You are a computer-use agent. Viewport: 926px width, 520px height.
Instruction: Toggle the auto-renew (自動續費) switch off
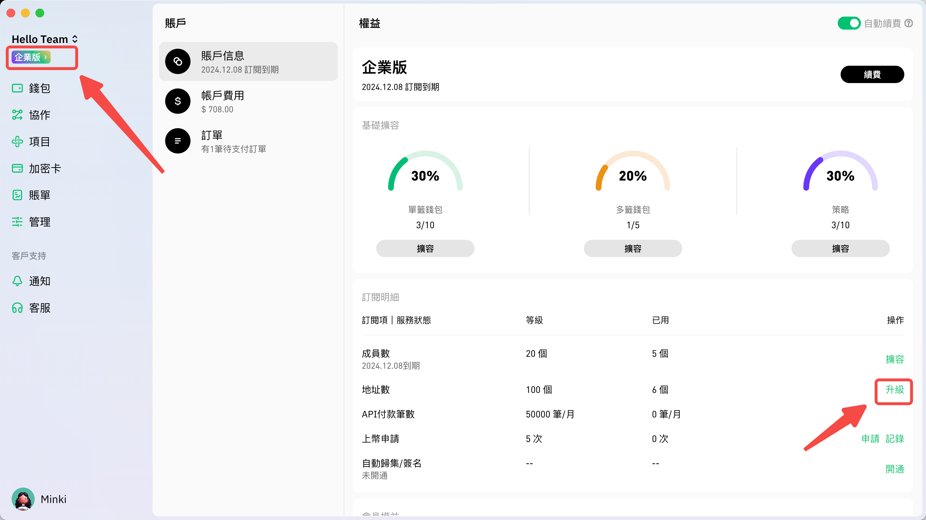tap(849, 23)
